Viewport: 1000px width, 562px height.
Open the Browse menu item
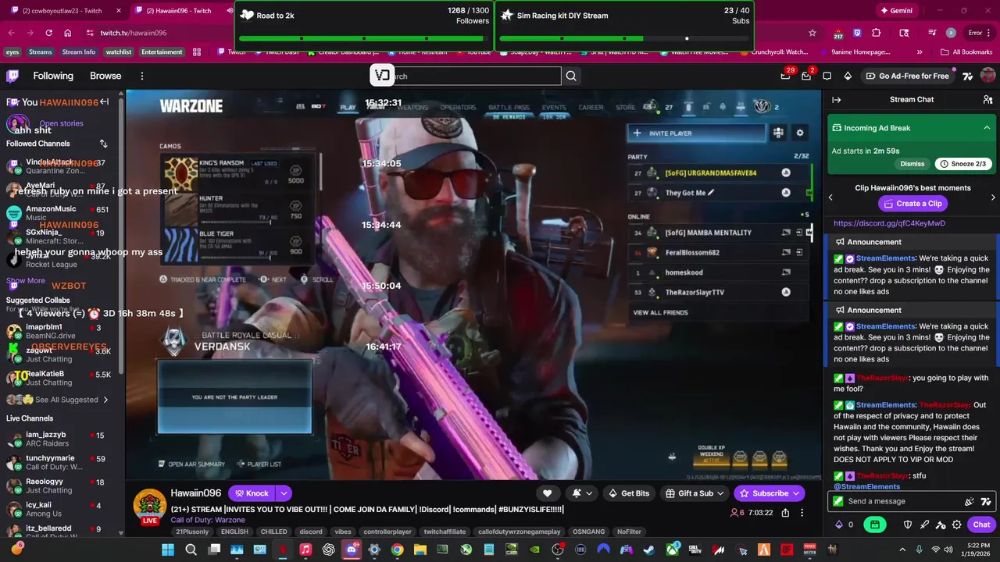click(105, 76)
